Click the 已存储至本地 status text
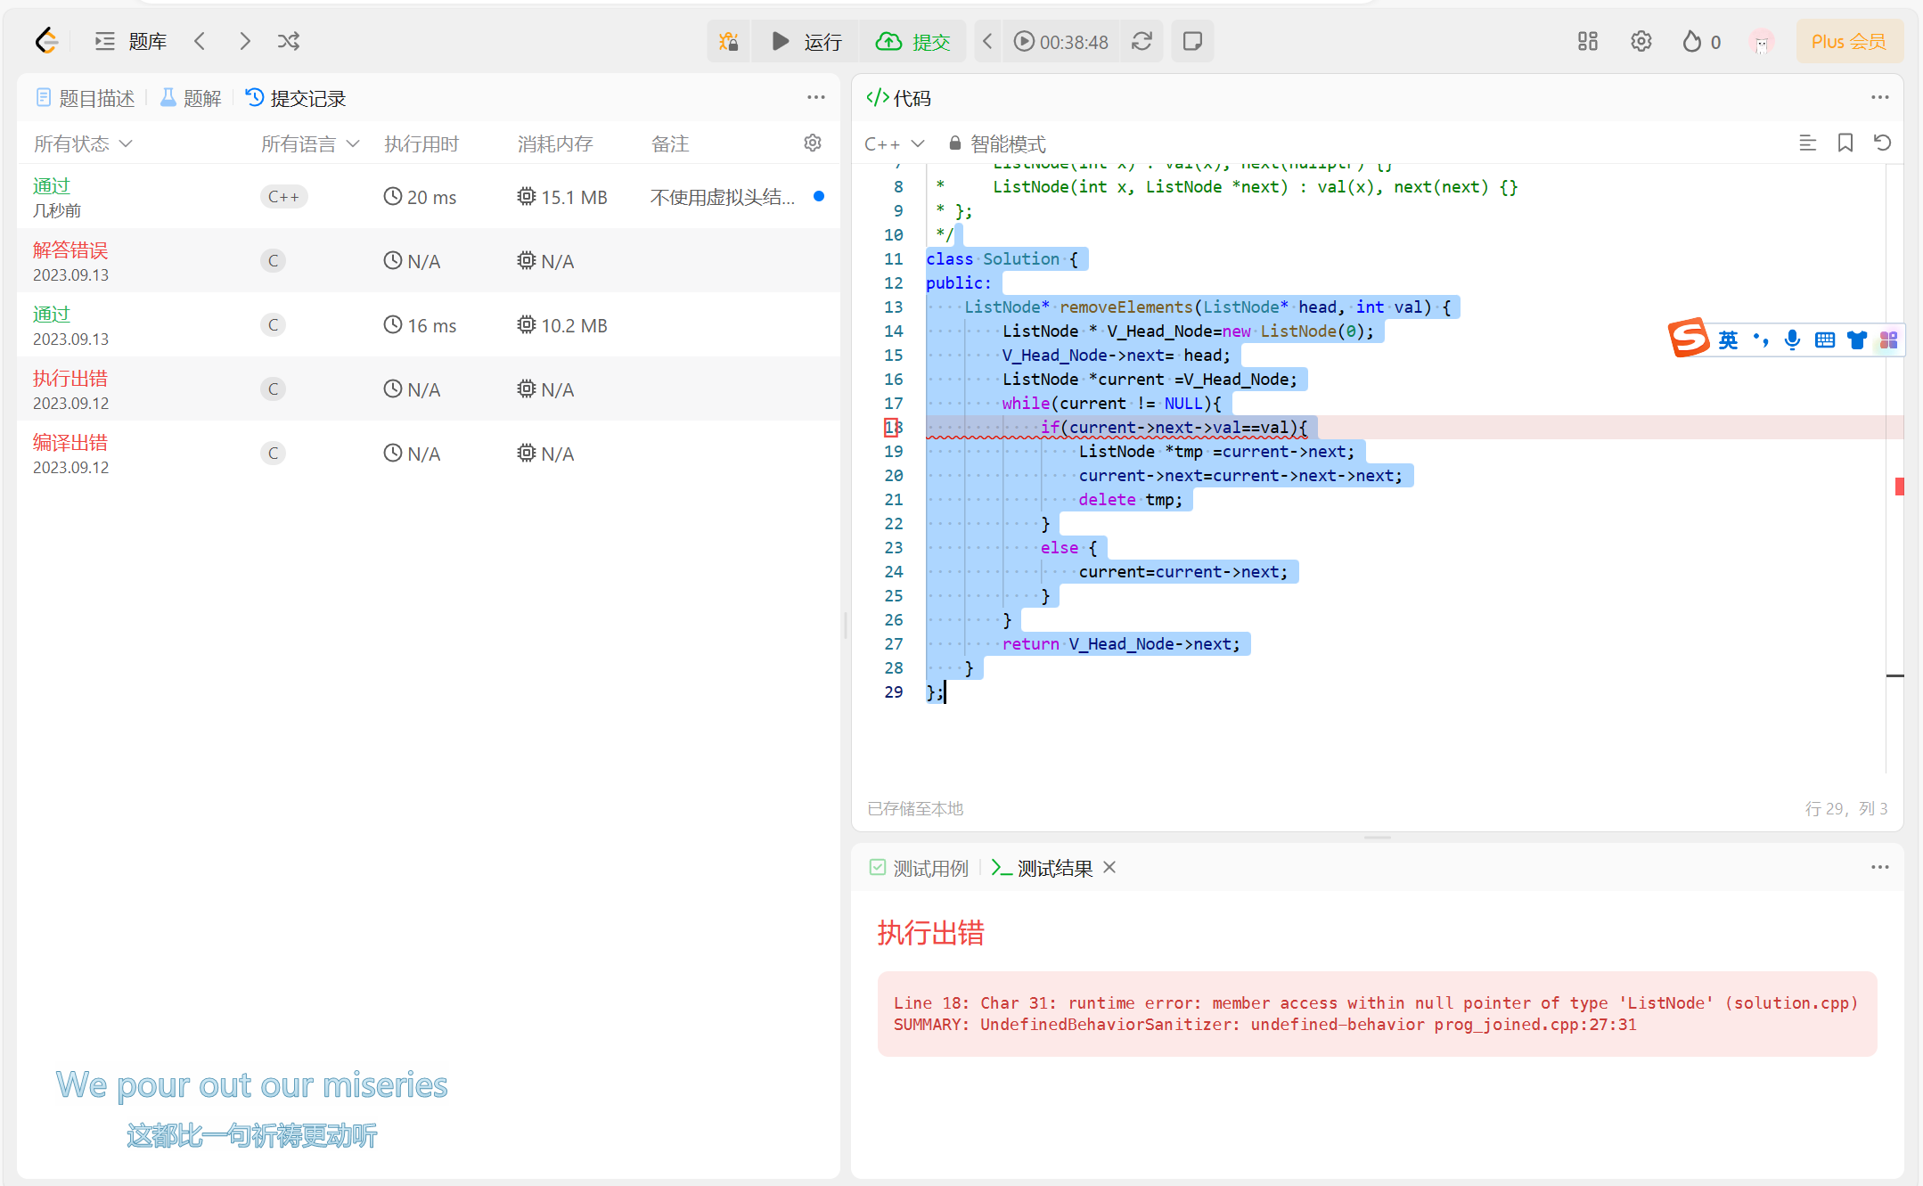 915,808
